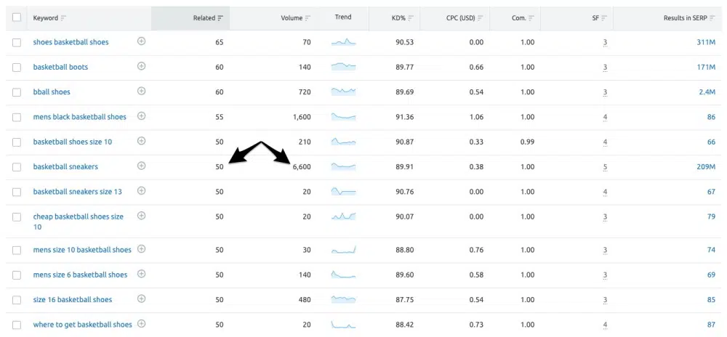The width and height of the screenshot is (727, 337).
Task: Tick checkbox for mens size 6 basketball shoes
Action: pyautogui.click(x=17, y=275)
